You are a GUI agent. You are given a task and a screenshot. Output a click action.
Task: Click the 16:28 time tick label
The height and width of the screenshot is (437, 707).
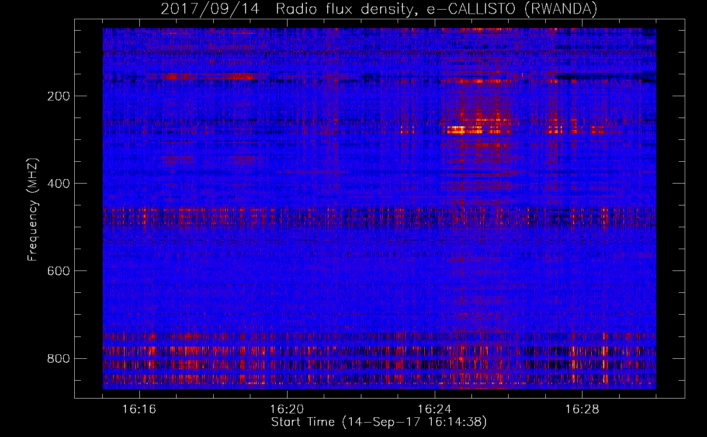(x=582, y=409)
